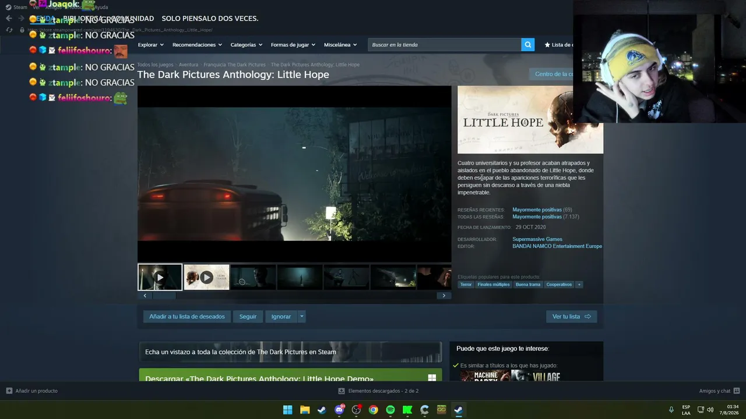Click the Franquicia The Dark Pictures breadcrumb
746x419 pixels.
234,65
